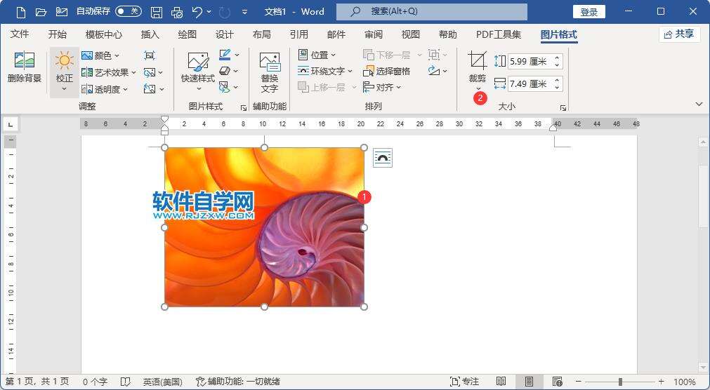Switch to the 邮件 tab
Viewport: 710px width, 390px height.
(x=336, y=34)
